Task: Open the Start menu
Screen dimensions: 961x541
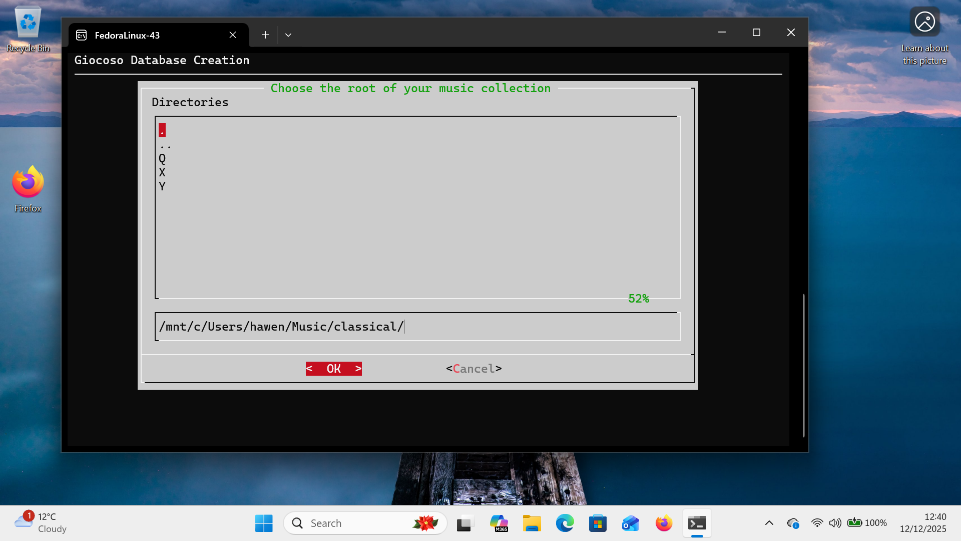Action: pyautogui.click(x=264, y=522)
